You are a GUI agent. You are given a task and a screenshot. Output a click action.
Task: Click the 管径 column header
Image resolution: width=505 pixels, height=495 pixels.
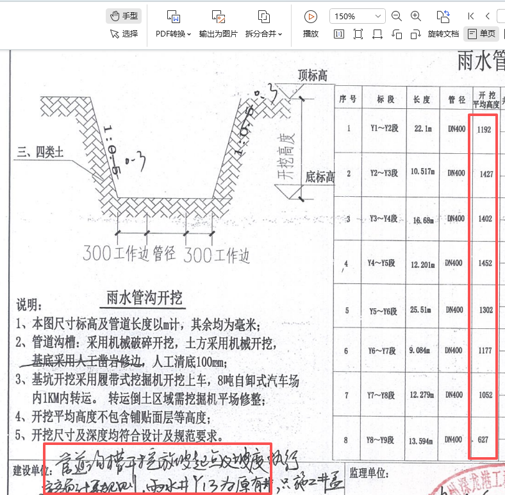pos(457,99)
